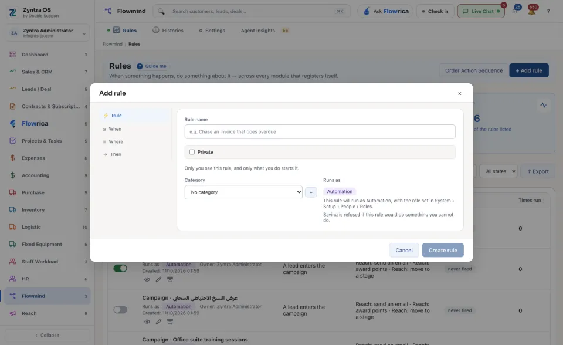Click Order Action Sequence button

474,70
